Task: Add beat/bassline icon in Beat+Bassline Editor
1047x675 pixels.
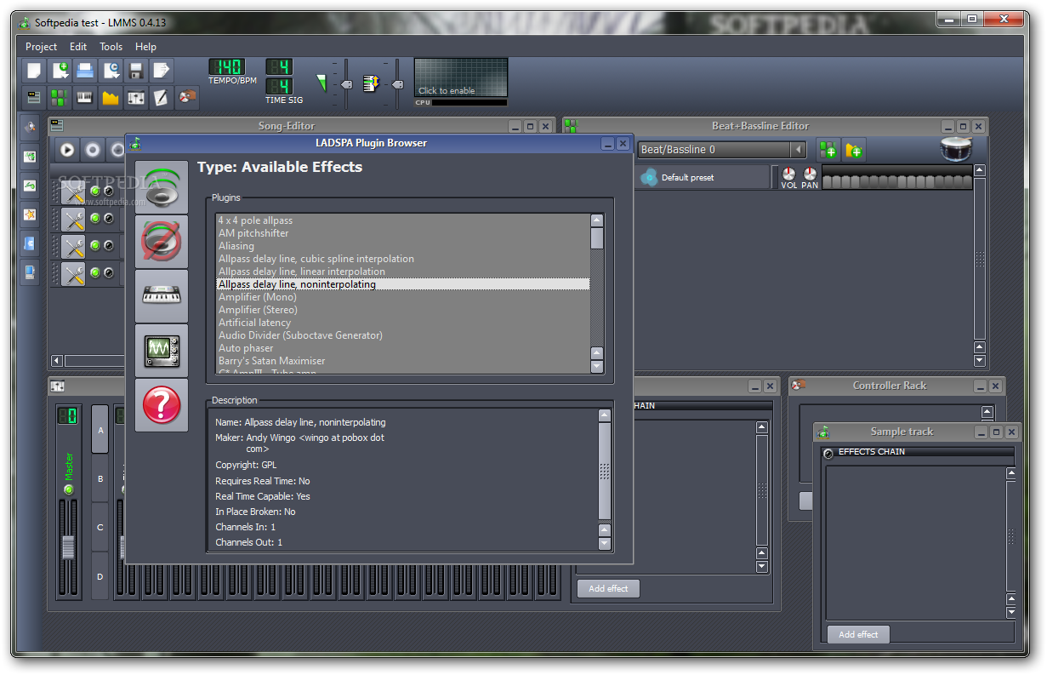Action: (x=828, y=151)
